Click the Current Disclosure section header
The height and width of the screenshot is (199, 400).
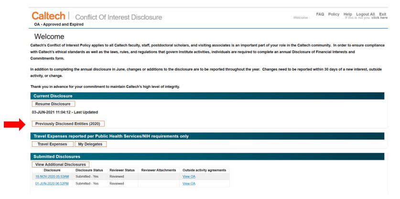[x=53, y=96]
